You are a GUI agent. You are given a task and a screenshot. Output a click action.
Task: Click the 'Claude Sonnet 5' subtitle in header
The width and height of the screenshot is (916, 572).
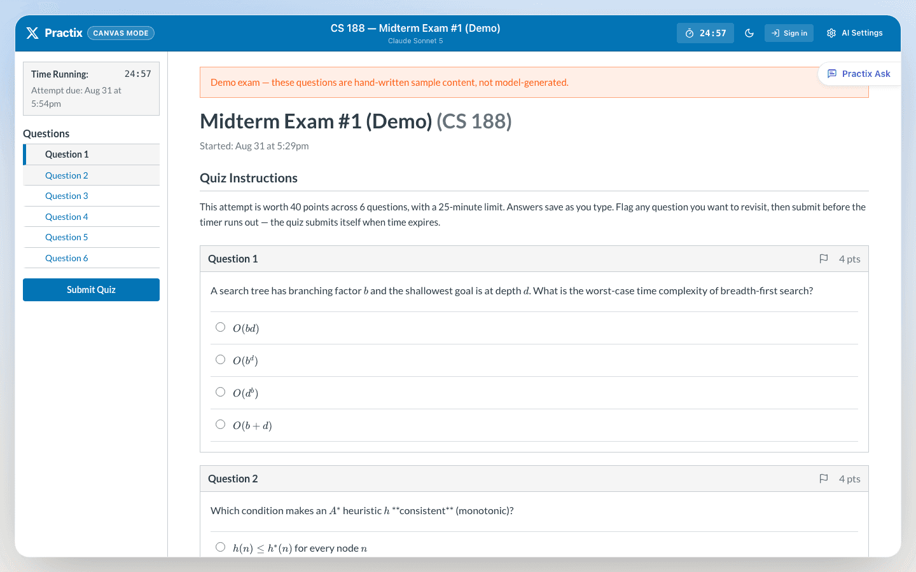(415, 41)
